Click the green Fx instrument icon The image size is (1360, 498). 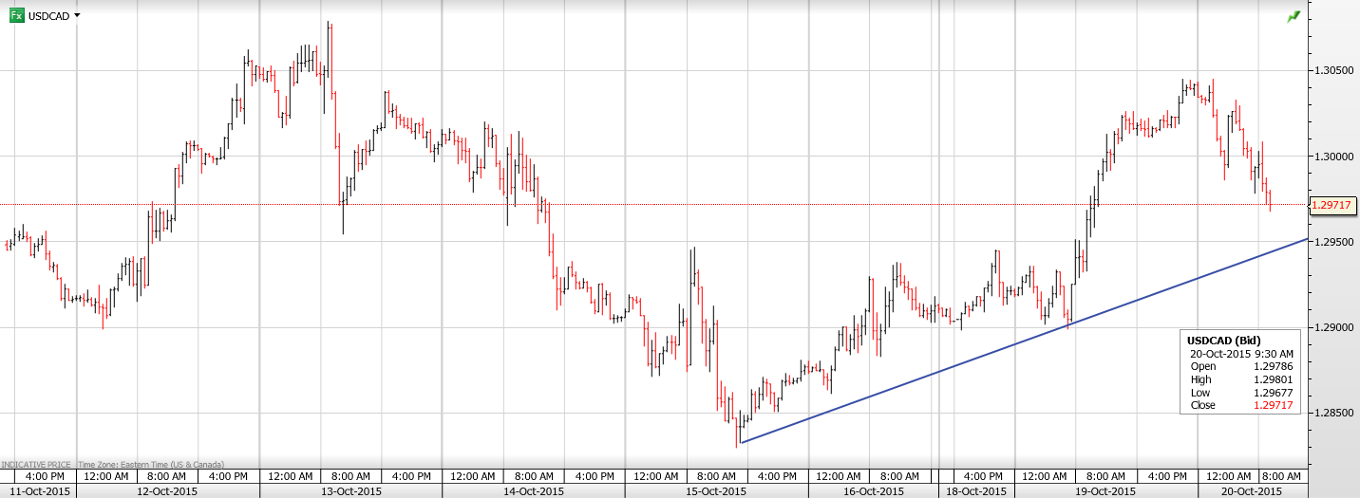pyautogui.click(x=17, y=15)
